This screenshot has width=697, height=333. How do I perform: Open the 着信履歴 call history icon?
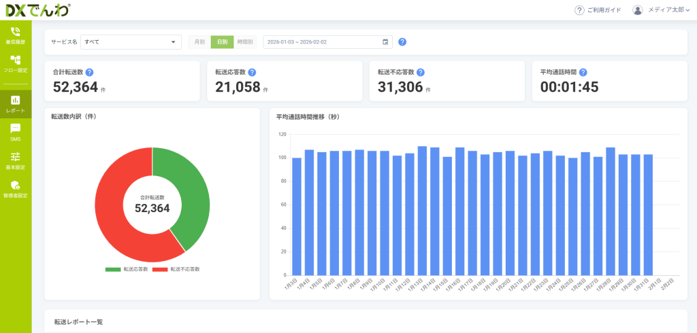coord(15,32)
